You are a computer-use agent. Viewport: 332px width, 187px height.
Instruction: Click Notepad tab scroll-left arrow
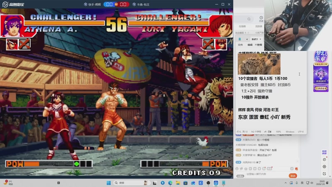tap(247, 39)
